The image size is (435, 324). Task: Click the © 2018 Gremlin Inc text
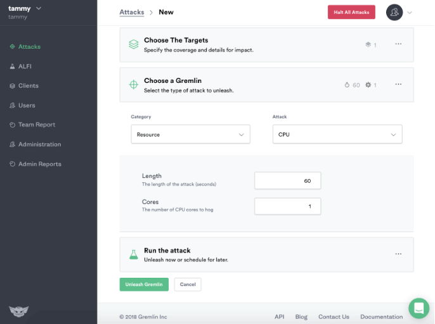pos(143,317)
